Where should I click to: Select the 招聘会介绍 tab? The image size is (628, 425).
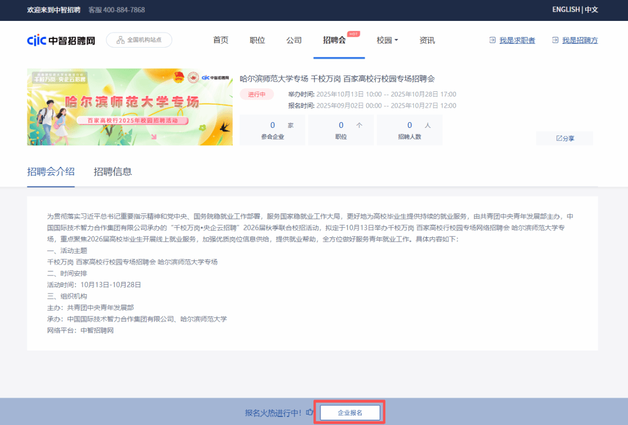(51, 172)
